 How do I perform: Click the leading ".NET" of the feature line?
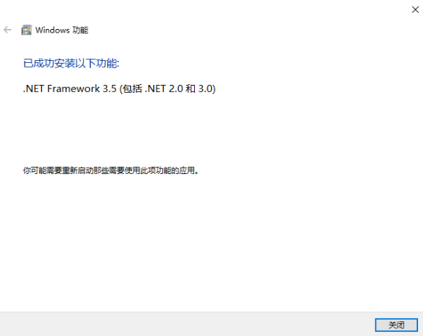(x=33, y=88)
